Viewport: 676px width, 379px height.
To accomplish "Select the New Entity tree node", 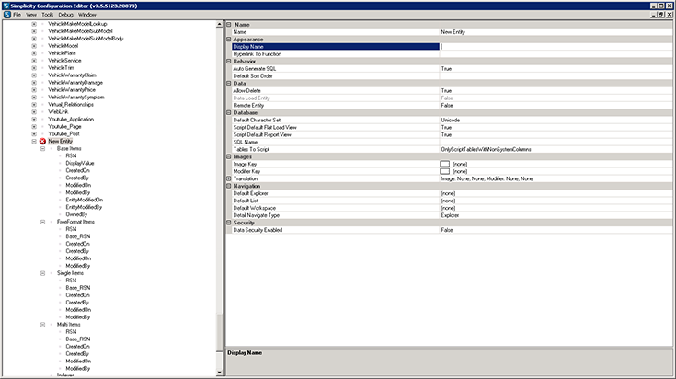I will (61, 141).
